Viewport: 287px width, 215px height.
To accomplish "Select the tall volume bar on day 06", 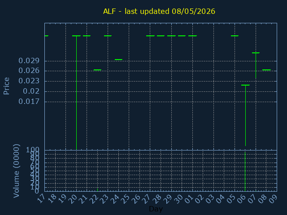I will click(245, 171).
